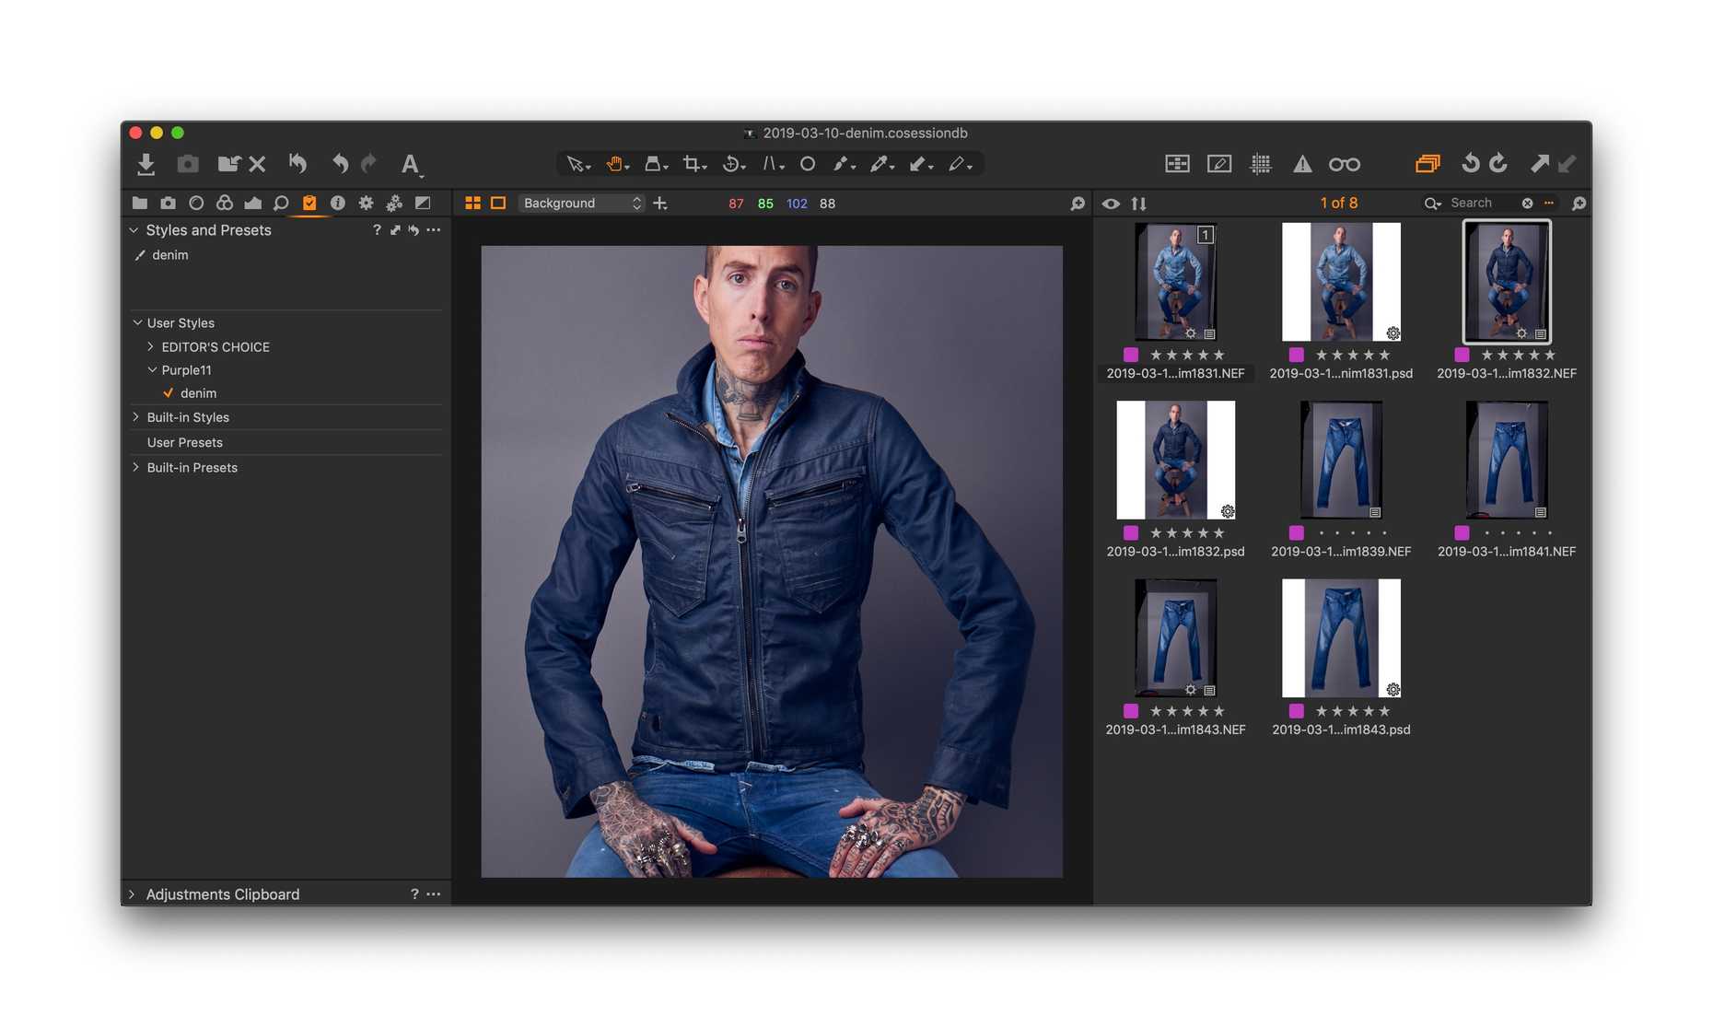Expand the Adjustments Clipboard panel
The height and width of the screenshot is (1027, 1713).
pos(133,894)
